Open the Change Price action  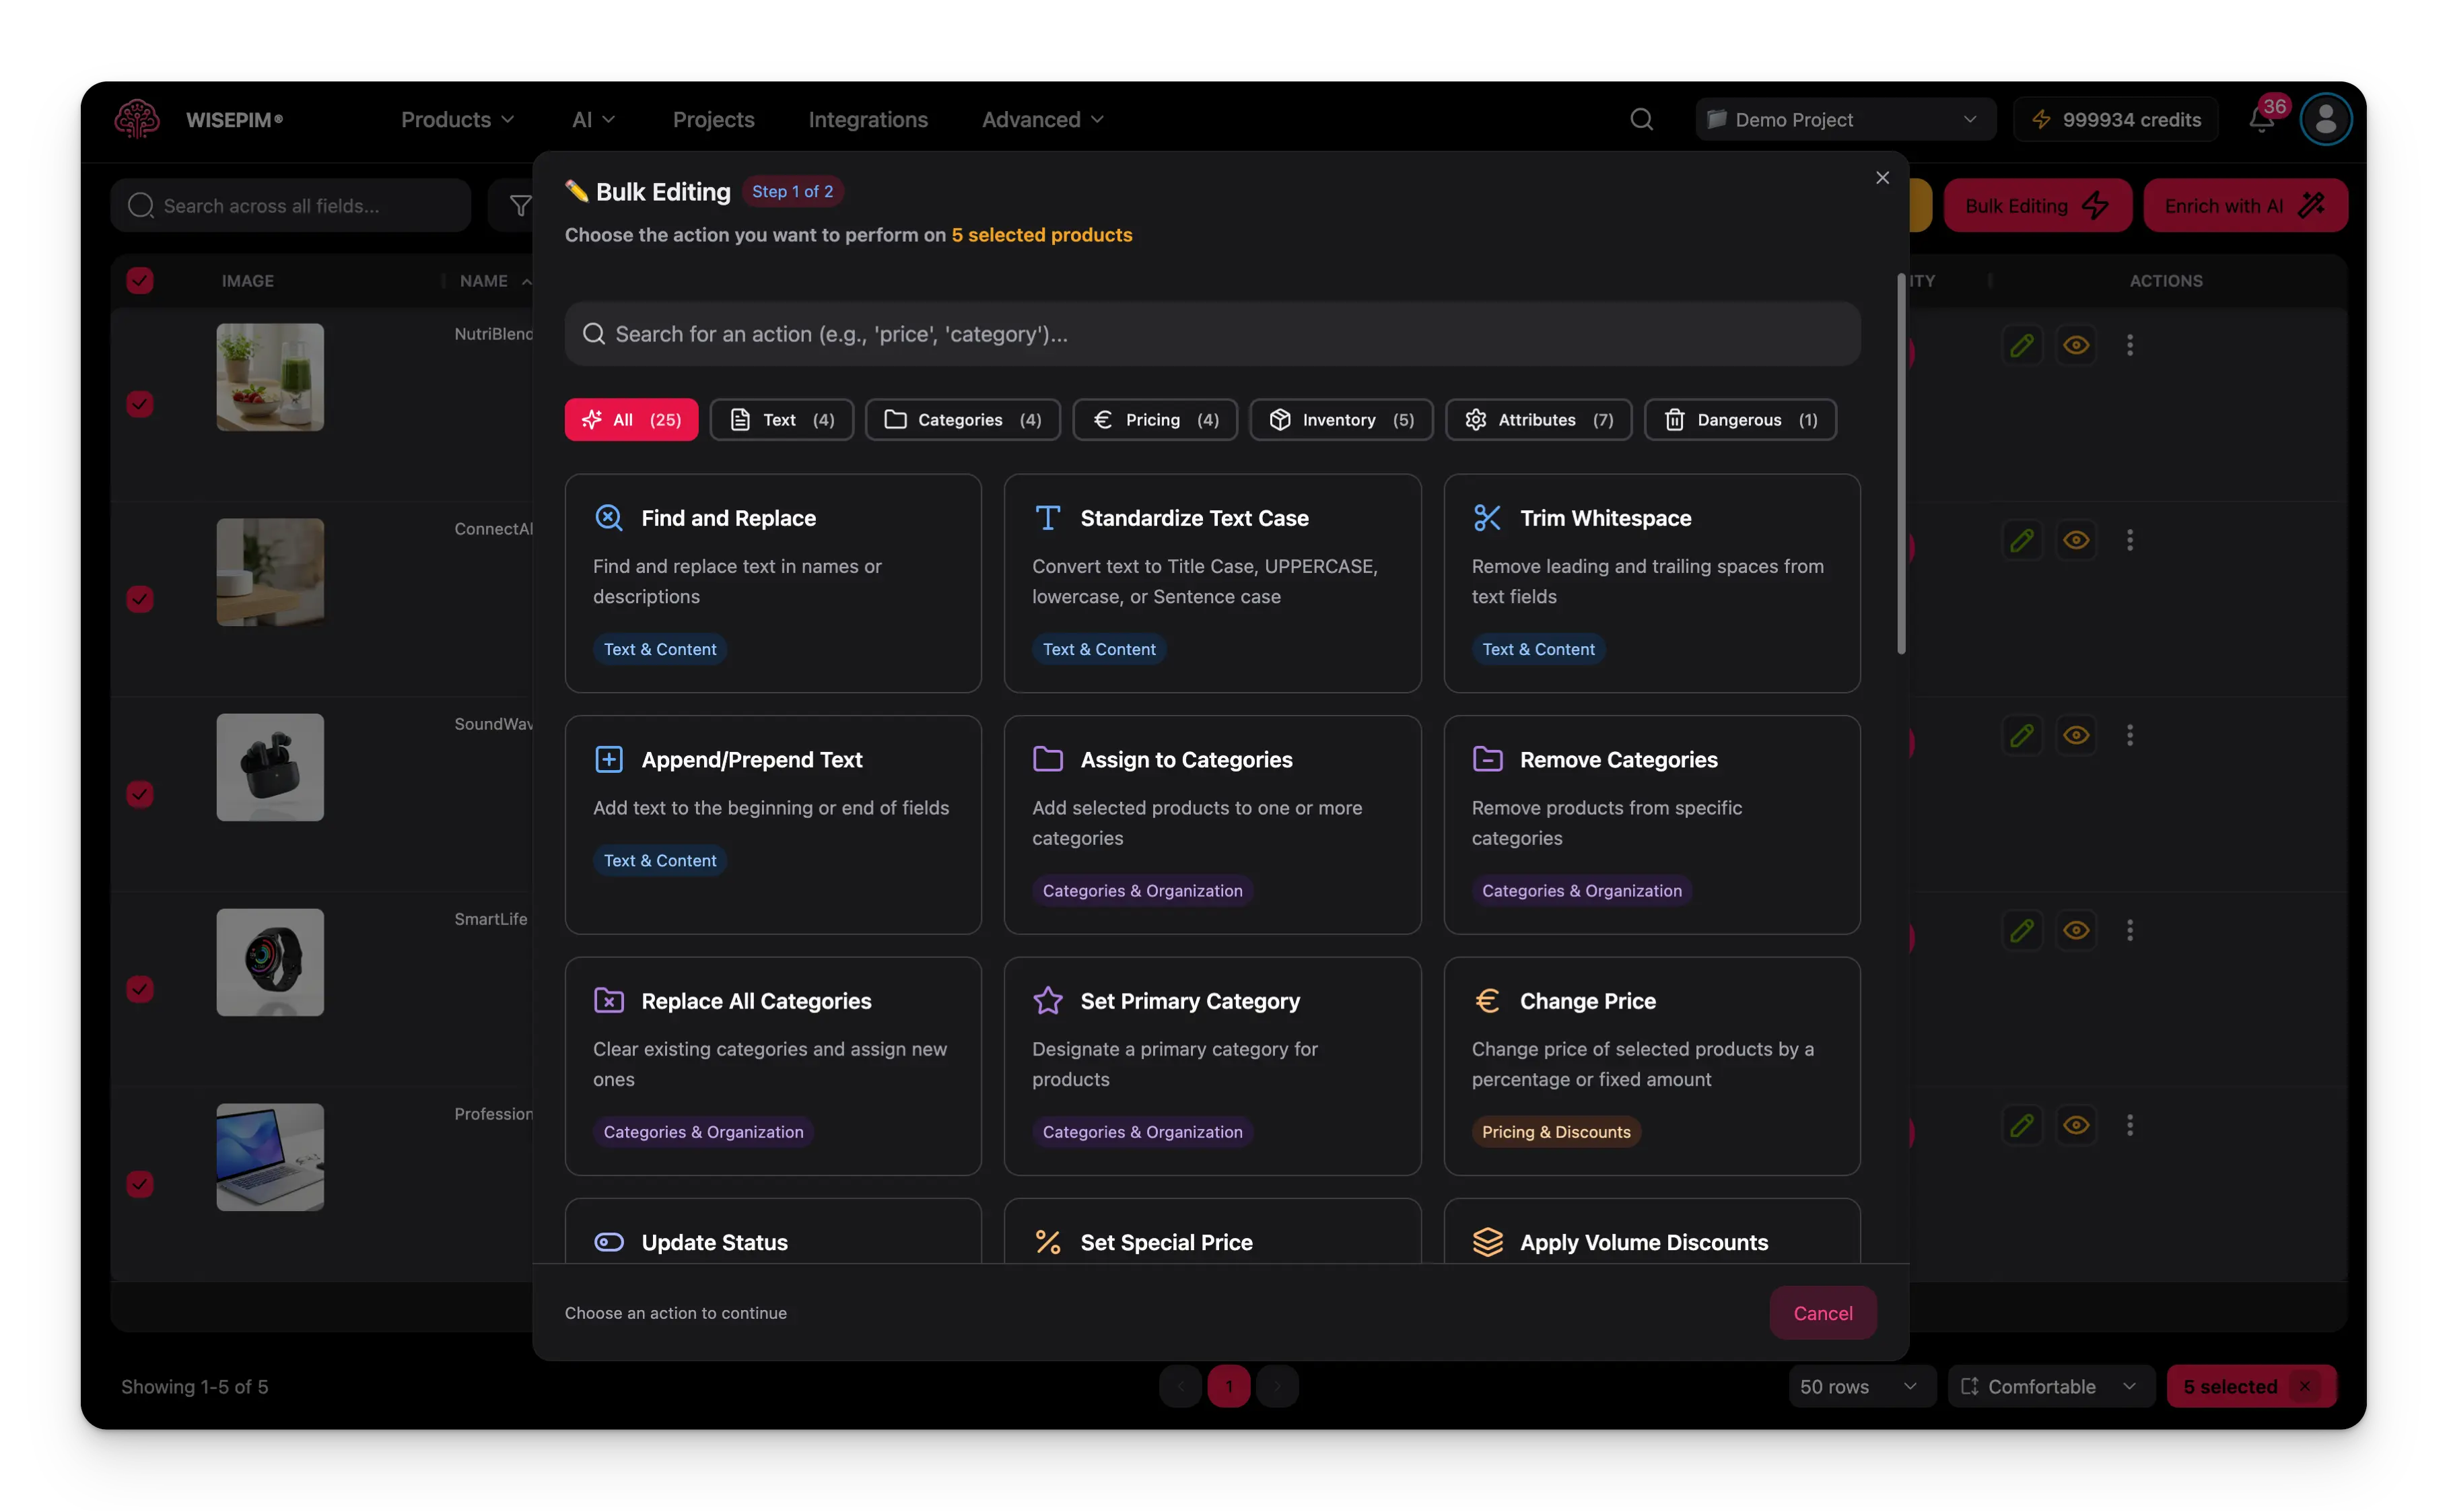(1650, 1065)
